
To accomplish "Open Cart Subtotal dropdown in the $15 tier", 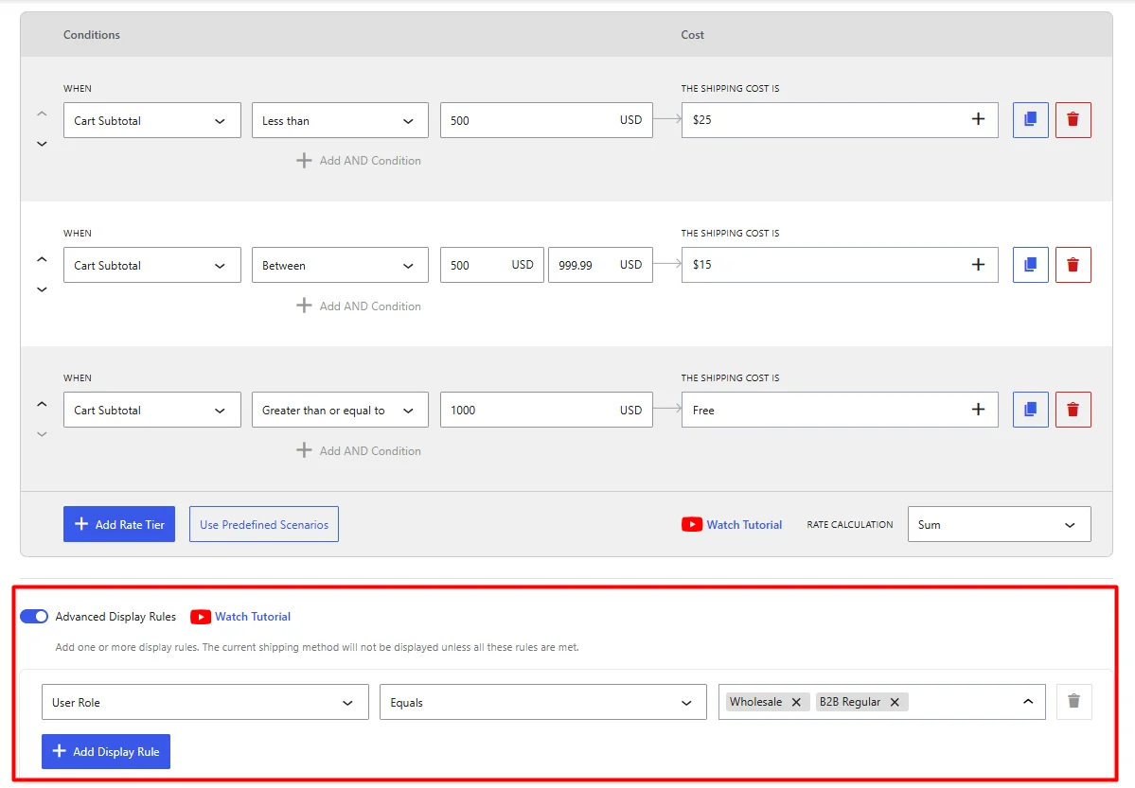I will (x=152, y=265).
